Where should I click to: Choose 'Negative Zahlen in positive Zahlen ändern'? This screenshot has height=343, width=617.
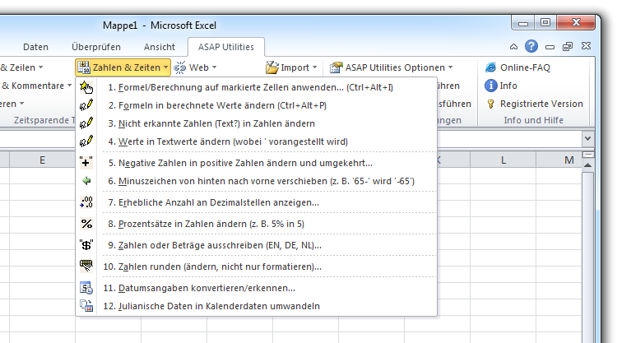click(x=256, y=163)
